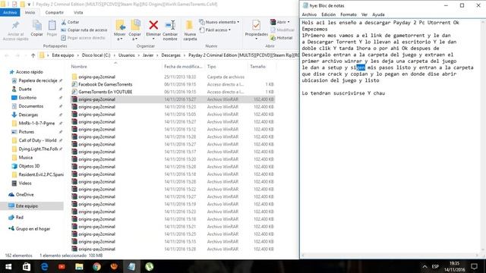Select Facebook De GamesTorrents shortcut
This screenshot has height=273, width=486.
point(172,84)
